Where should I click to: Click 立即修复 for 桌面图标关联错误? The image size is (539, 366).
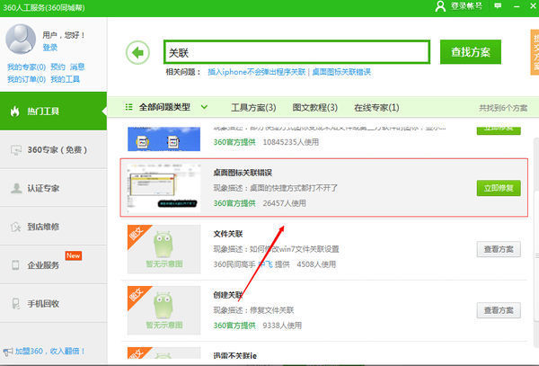(x=498, y=188)
